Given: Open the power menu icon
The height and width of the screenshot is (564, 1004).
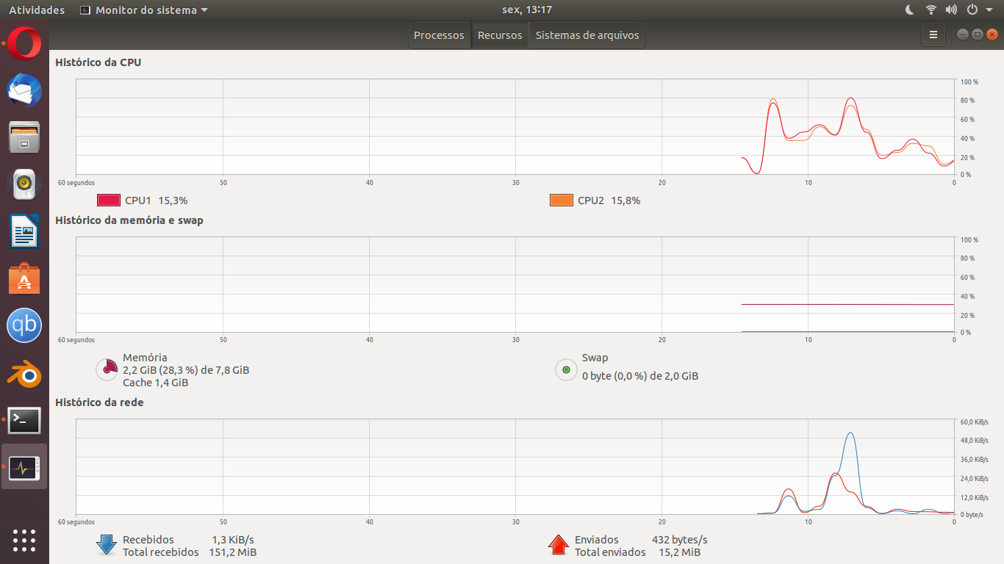Looking at the screenshot, I should (x=972, y=10).
